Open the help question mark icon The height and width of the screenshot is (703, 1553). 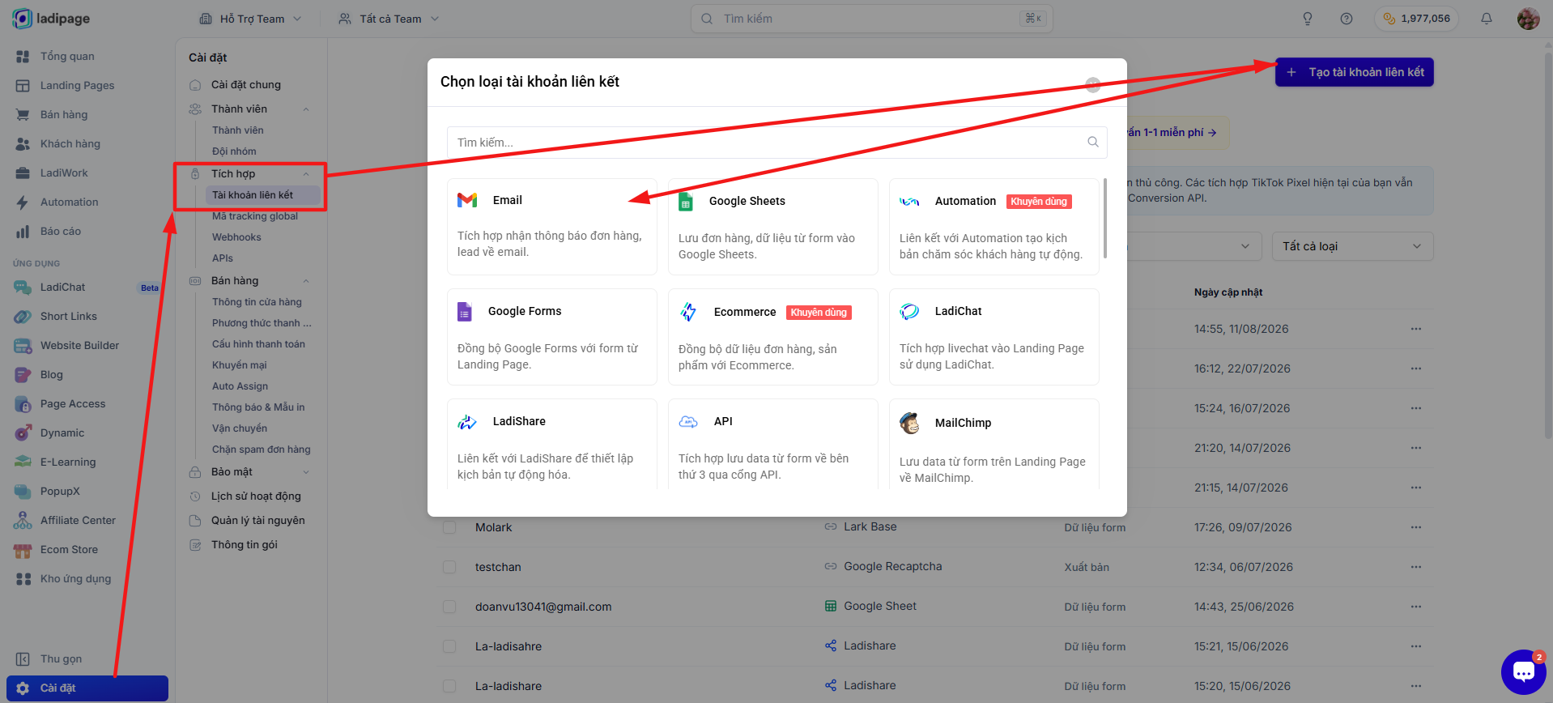point(1347,19)
